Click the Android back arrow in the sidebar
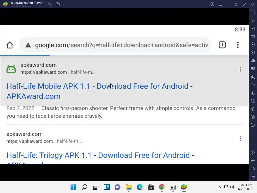Image resolution: width=257 pixels, height=193 pixels. pyautogui.click(x=253, y=161)
